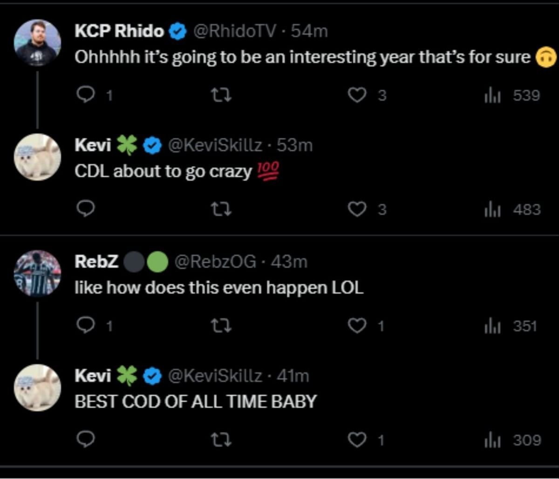Screen dimensions: 559x479
Task: Retweet RebZ's how does this happen tweet
Action: click(222, 326)
